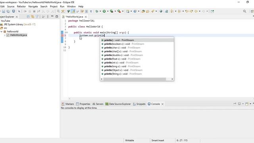
Task: Open the Debug launch dropdown arrow
Action: tap(100, 11)
